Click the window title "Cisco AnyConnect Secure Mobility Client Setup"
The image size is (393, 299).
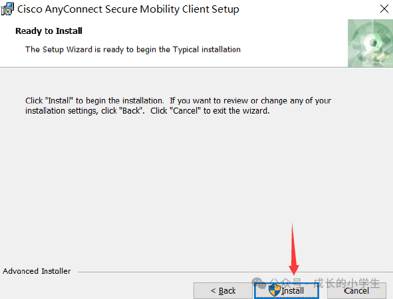(128, 9)
